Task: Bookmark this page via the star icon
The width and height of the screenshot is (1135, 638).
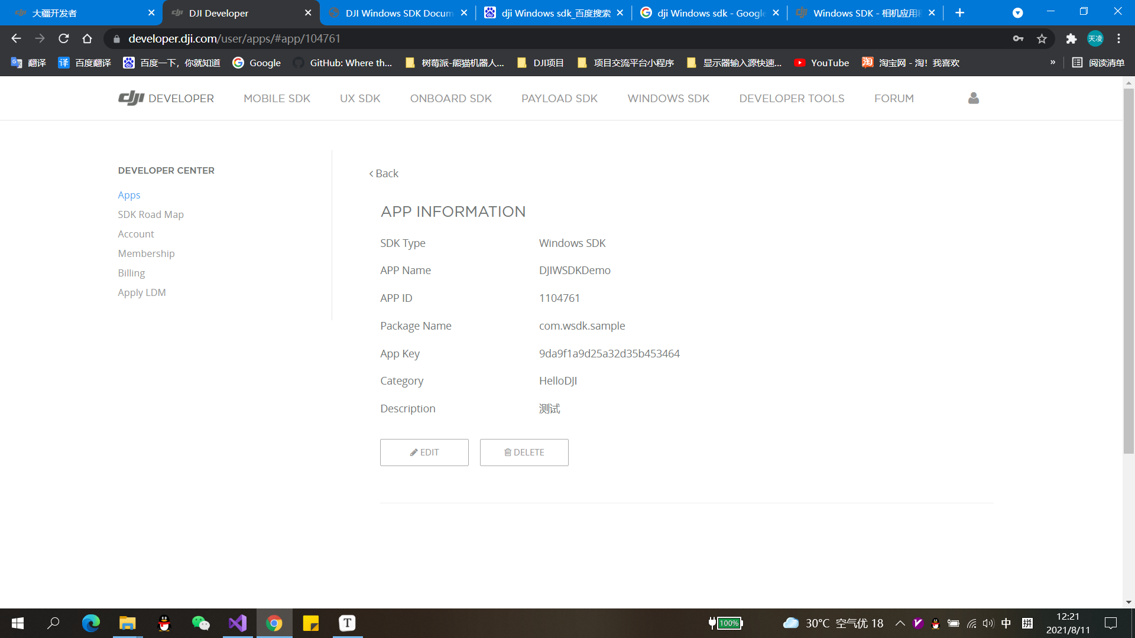Action: (1042, 38)
